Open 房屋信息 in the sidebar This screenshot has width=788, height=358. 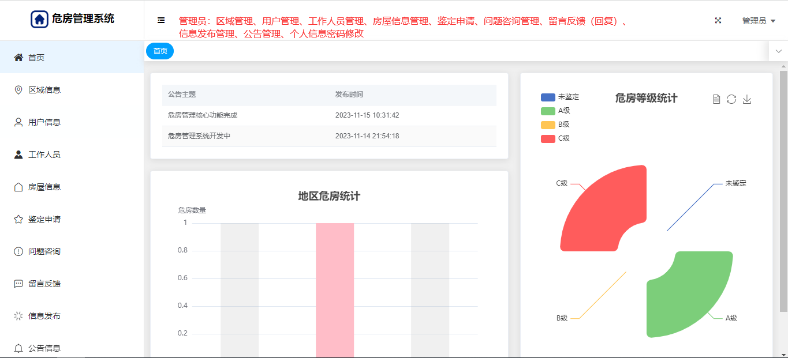click(x=72, y=187)
